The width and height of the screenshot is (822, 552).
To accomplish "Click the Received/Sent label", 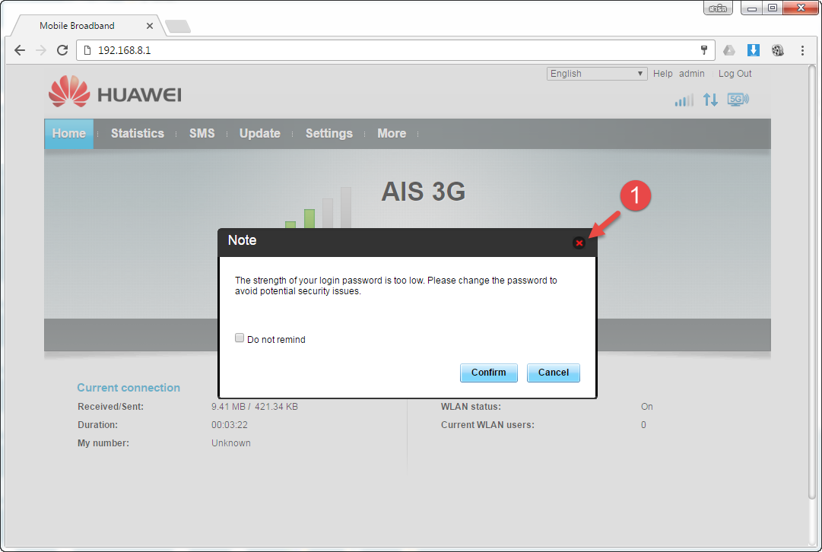I will [110, 407].
